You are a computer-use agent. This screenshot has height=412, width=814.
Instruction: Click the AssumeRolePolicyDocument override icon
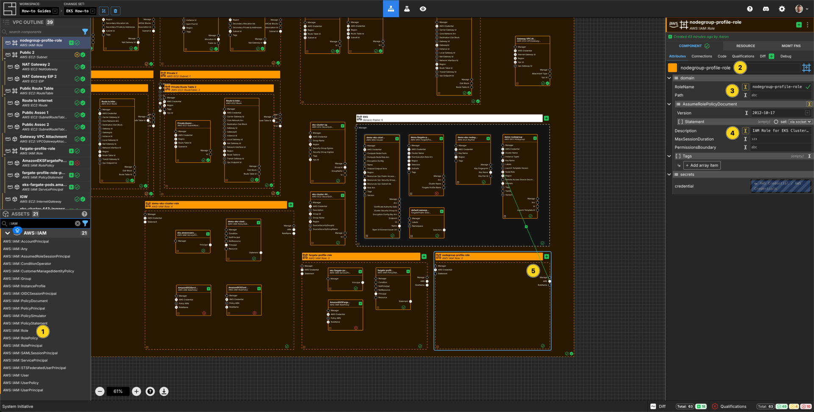(809, 104)
